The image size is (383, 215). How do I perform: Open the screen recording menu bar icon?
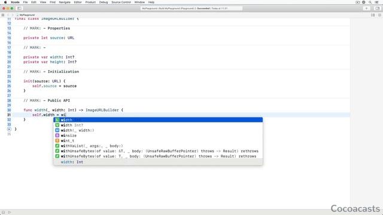(x=358, y=2)
